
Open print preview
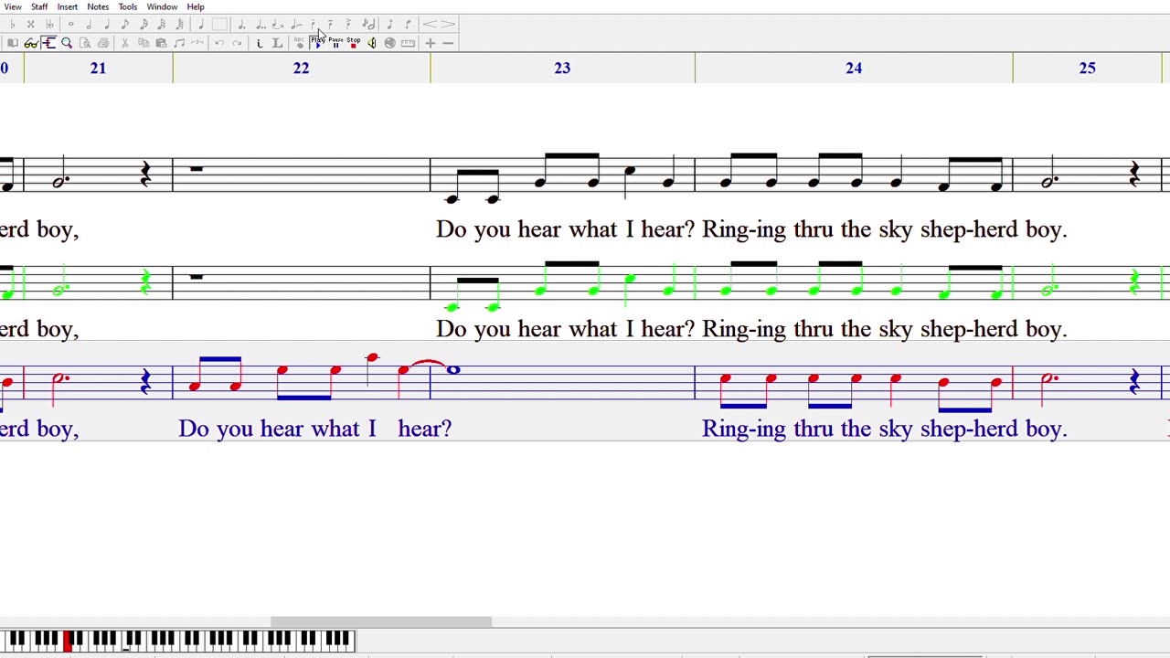point(85,43)
